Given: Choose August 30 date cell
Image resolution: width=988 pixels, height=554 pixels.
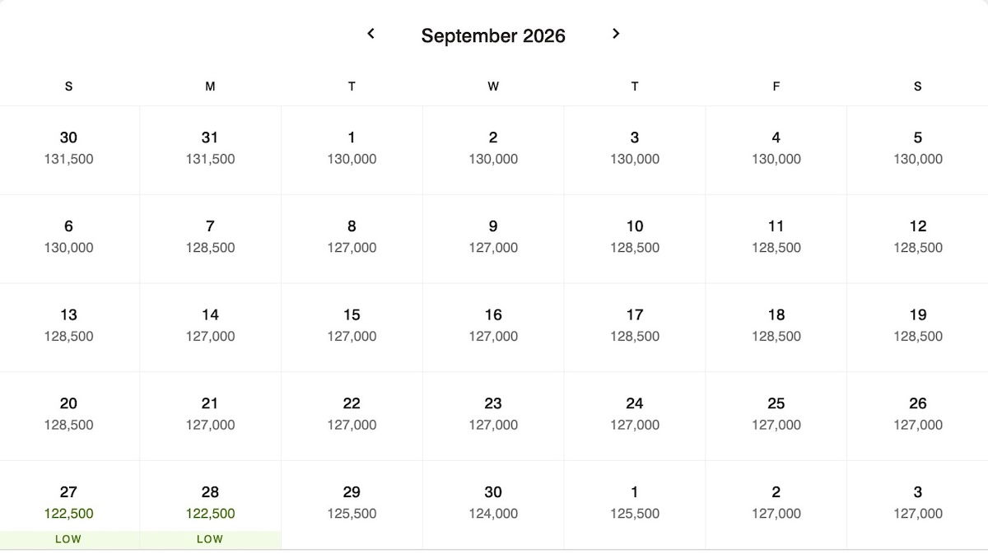Looking at the screenshot, I should (x=69, y=149).
